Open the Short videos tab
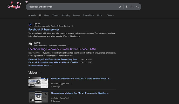Image resolution: width=179 pixels, height=104 pixels. point(88,15)
